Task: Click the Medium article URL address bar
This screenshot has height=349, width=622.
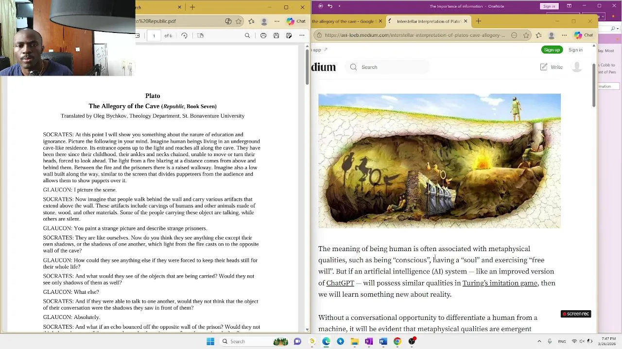Action: point(415,35)
